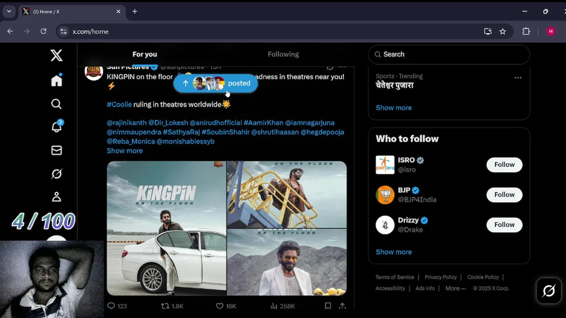This screenshot has height=318, width=566.
Task: Open @Dir_Lokesh mention
Action: coord(168,123)
